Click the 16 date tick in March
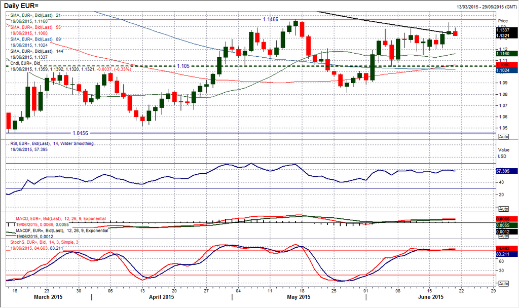Image resolution: width=519 pixels, height=308 pixels. [x=14, y=291]
